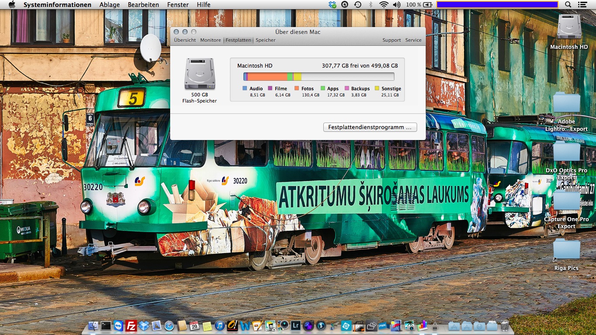Open Dropbox from the Dock

(144, 325)
